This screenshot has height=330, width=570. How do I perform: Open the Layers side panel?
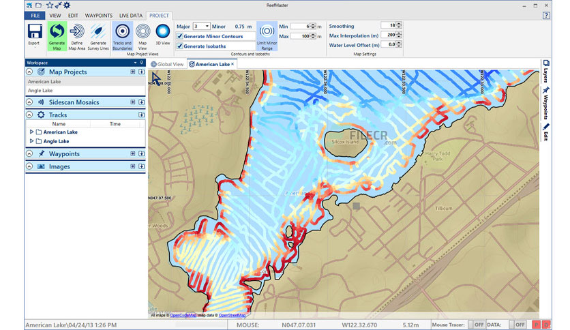click(x=545, y=71)
